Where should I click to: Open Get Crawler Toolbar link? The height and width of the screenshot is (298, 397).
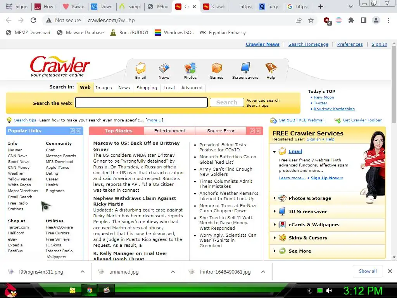(x=362, y=120)
